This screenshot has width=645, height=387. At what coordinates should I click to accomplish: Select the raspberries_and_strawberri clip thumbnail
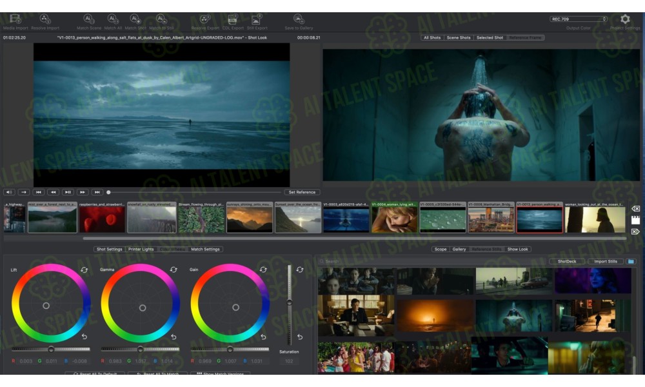tap(102, 217)
